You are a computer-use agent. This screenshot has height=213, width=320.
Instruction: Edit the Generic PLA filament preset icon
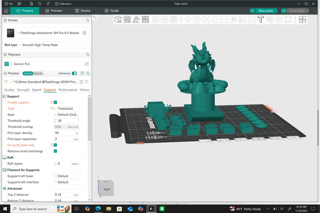(x=87, y=64)
